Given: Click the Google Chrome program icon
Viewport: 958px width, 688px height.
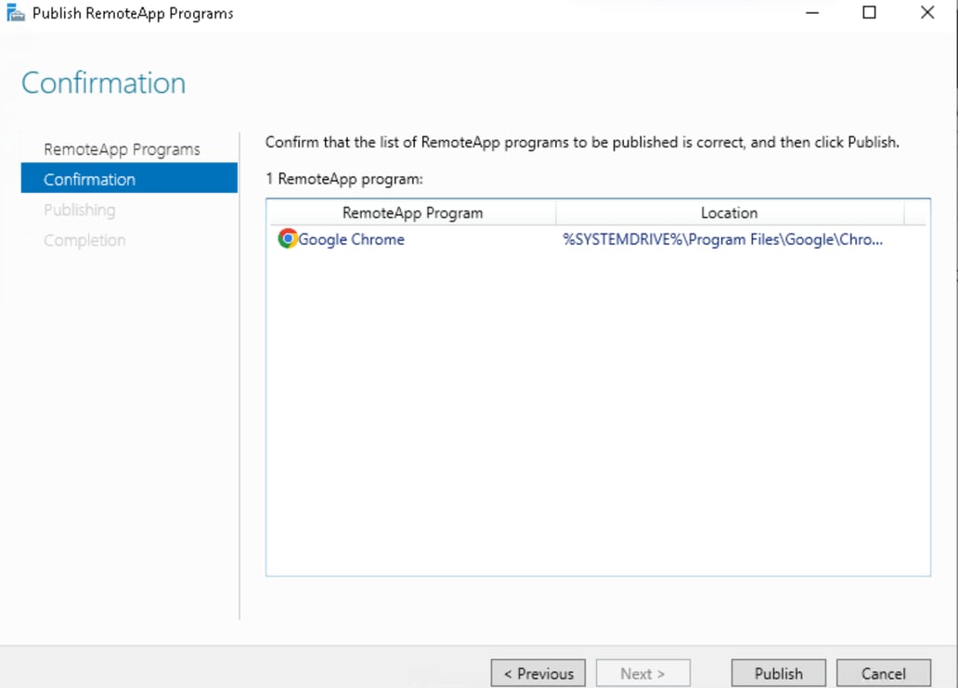Looking at the screenshot, I should coord(287,239).
